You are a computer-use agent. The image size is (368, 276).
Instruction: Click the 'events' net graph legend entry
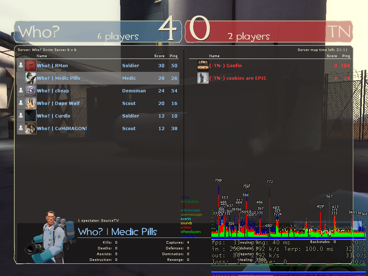[186, 219]
